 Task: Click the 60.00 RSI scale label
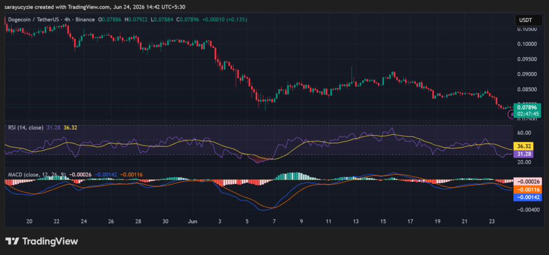pyautogui.click(x=524, y=133)
